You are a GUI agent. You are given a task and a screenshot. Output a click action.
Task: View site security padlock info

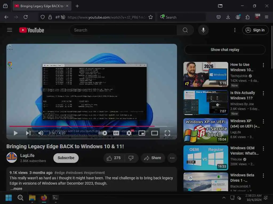point(50,17)
